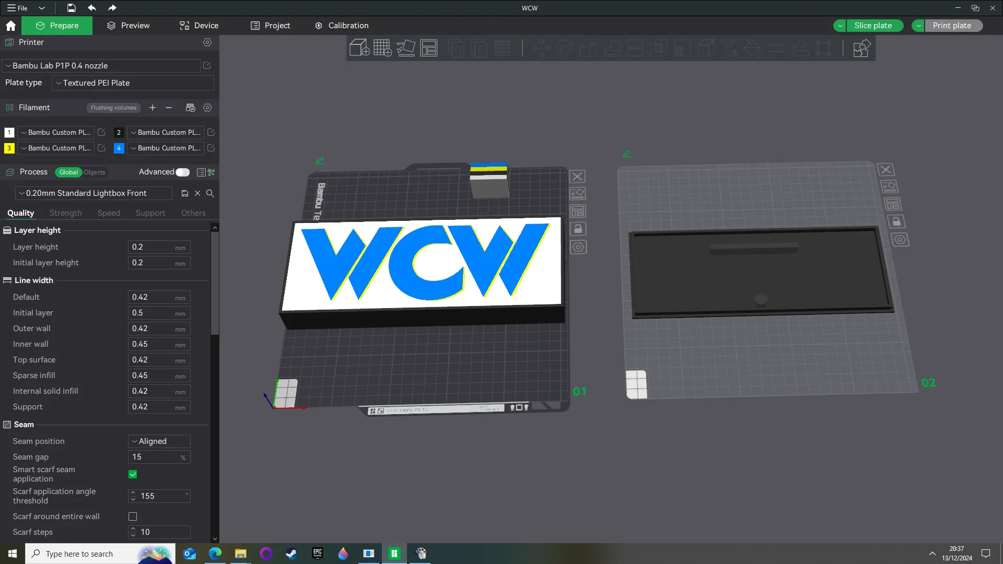The width and height of the screenshot is (1003, 564).
Task: Click the add filament plus icon
Action: pyautogui.click(x=153, y=108)
